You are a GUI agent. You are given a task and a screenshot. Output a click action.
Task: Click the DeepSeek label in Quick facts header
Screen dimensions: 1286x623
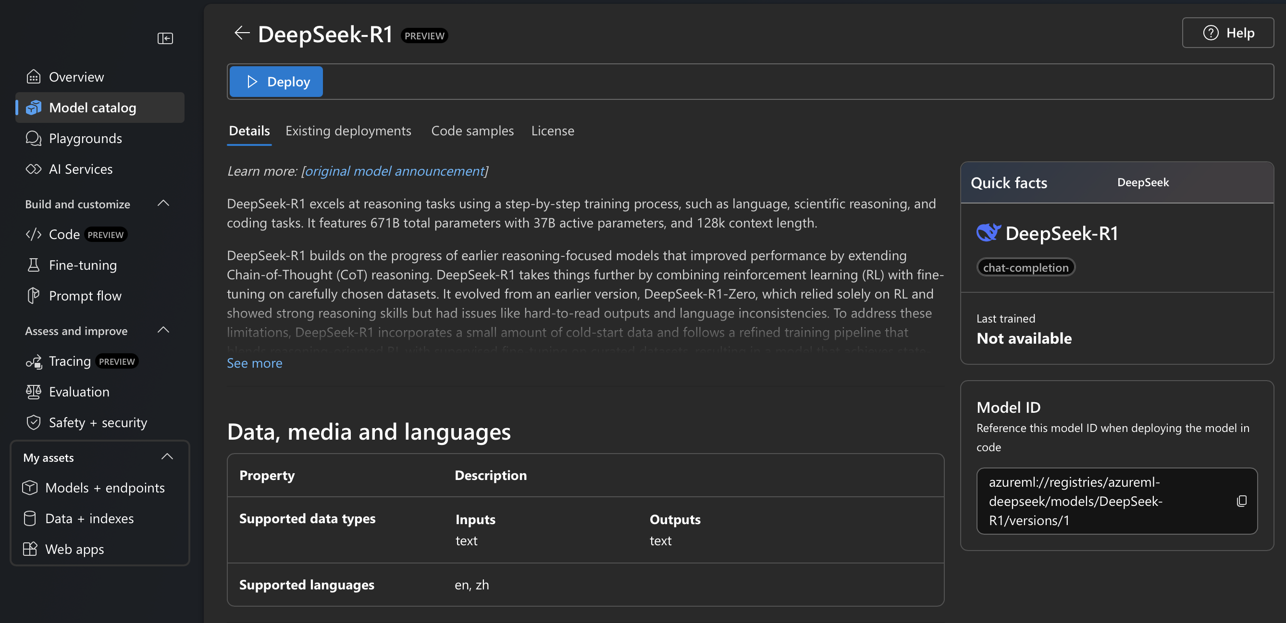click(x=1143, y=182)
